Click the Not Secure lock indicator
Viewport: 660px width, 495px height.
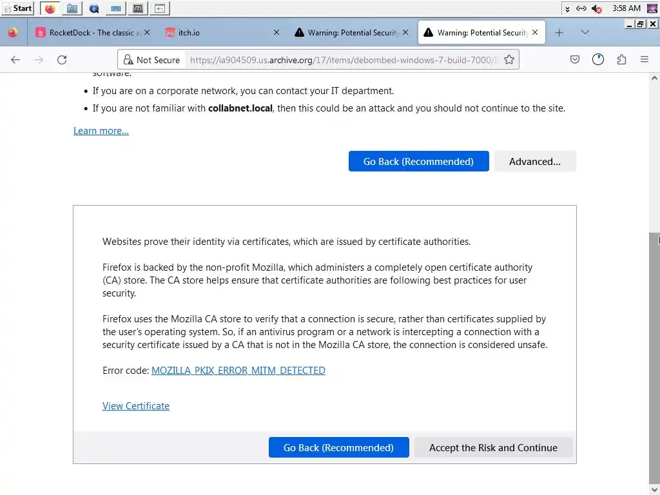click(151, 60)
